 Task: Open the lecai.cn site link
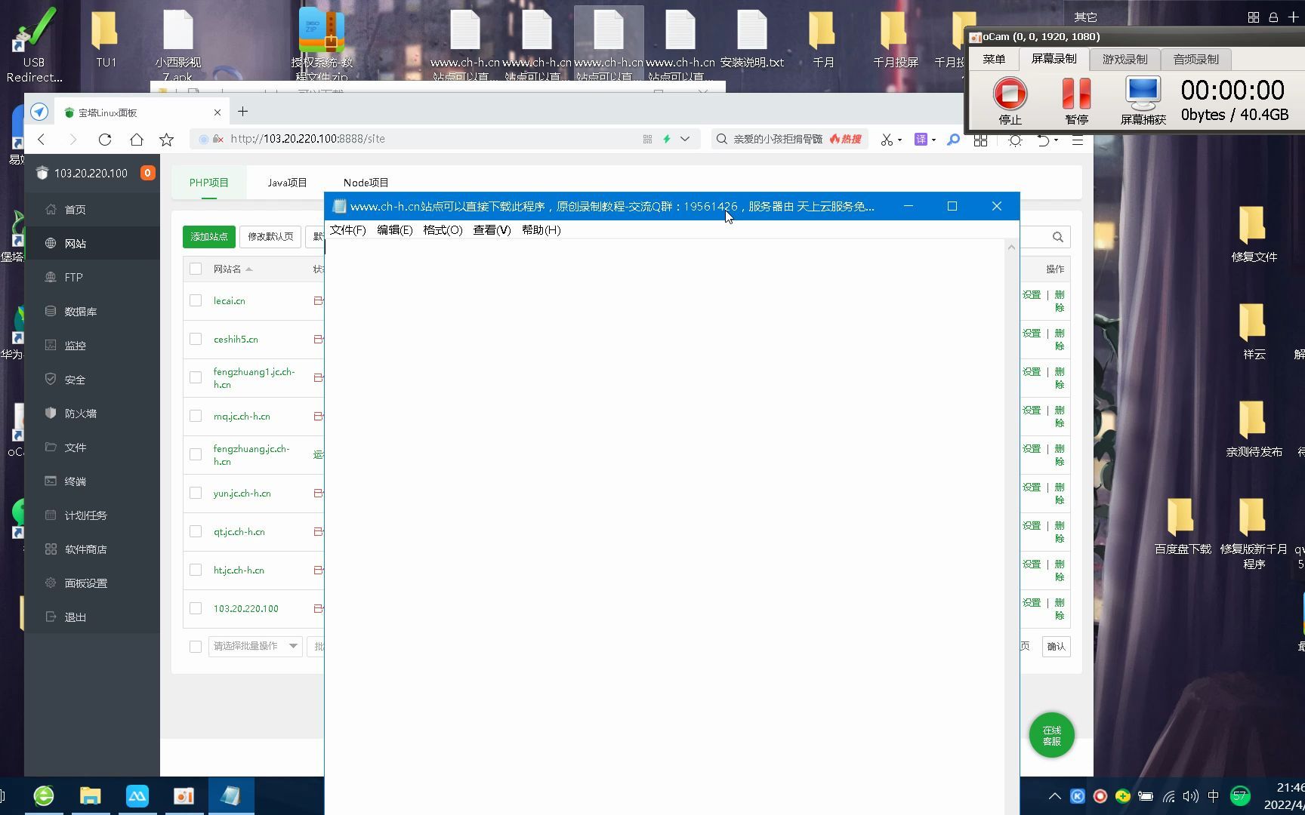[x=229, y=300]
